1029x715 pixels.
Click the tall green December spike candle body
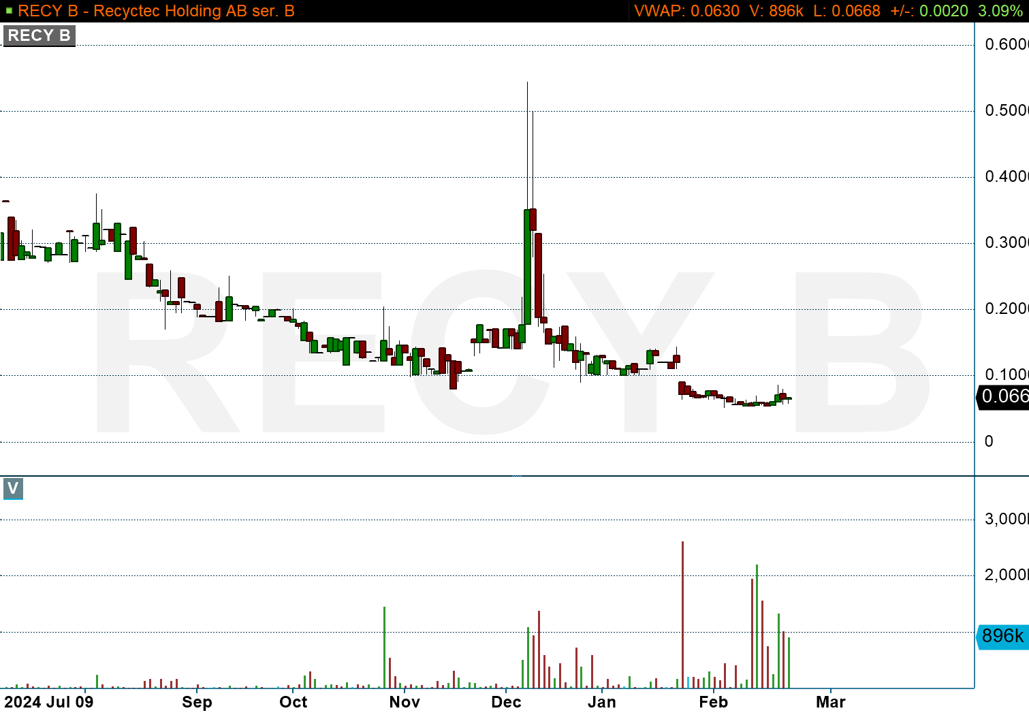click(527, 266)
